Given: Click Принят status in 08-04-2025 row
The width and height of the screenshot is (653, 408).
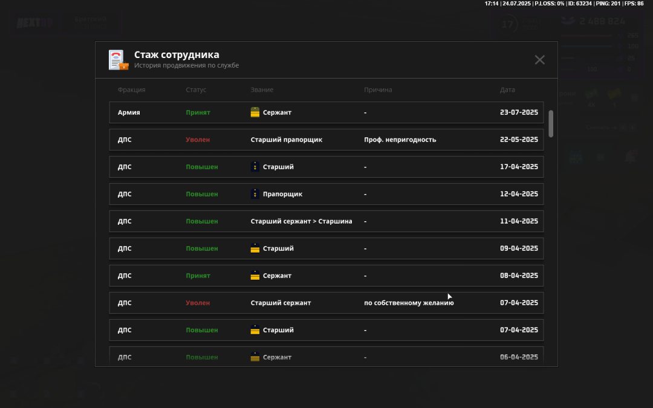Looking at the screenshot, I should click(x=198, y=276).
